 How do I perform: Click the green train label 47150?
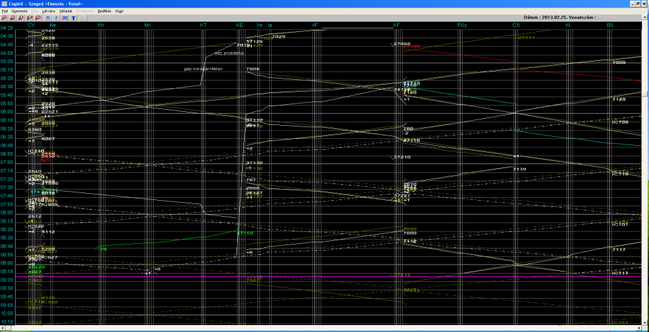click(244, 233)
